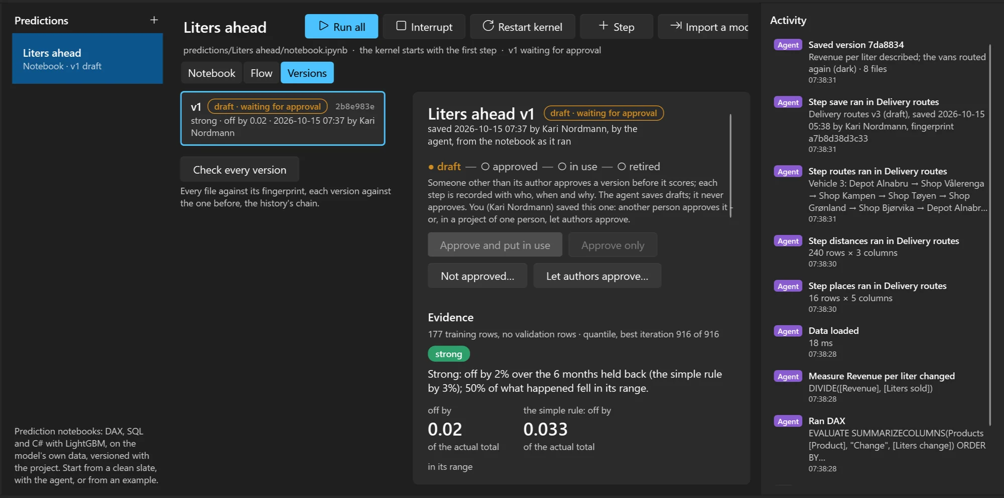Open Measure Revenue per liter changed entry
Viewport: 1004px width, 498px height.
(881, 387)
